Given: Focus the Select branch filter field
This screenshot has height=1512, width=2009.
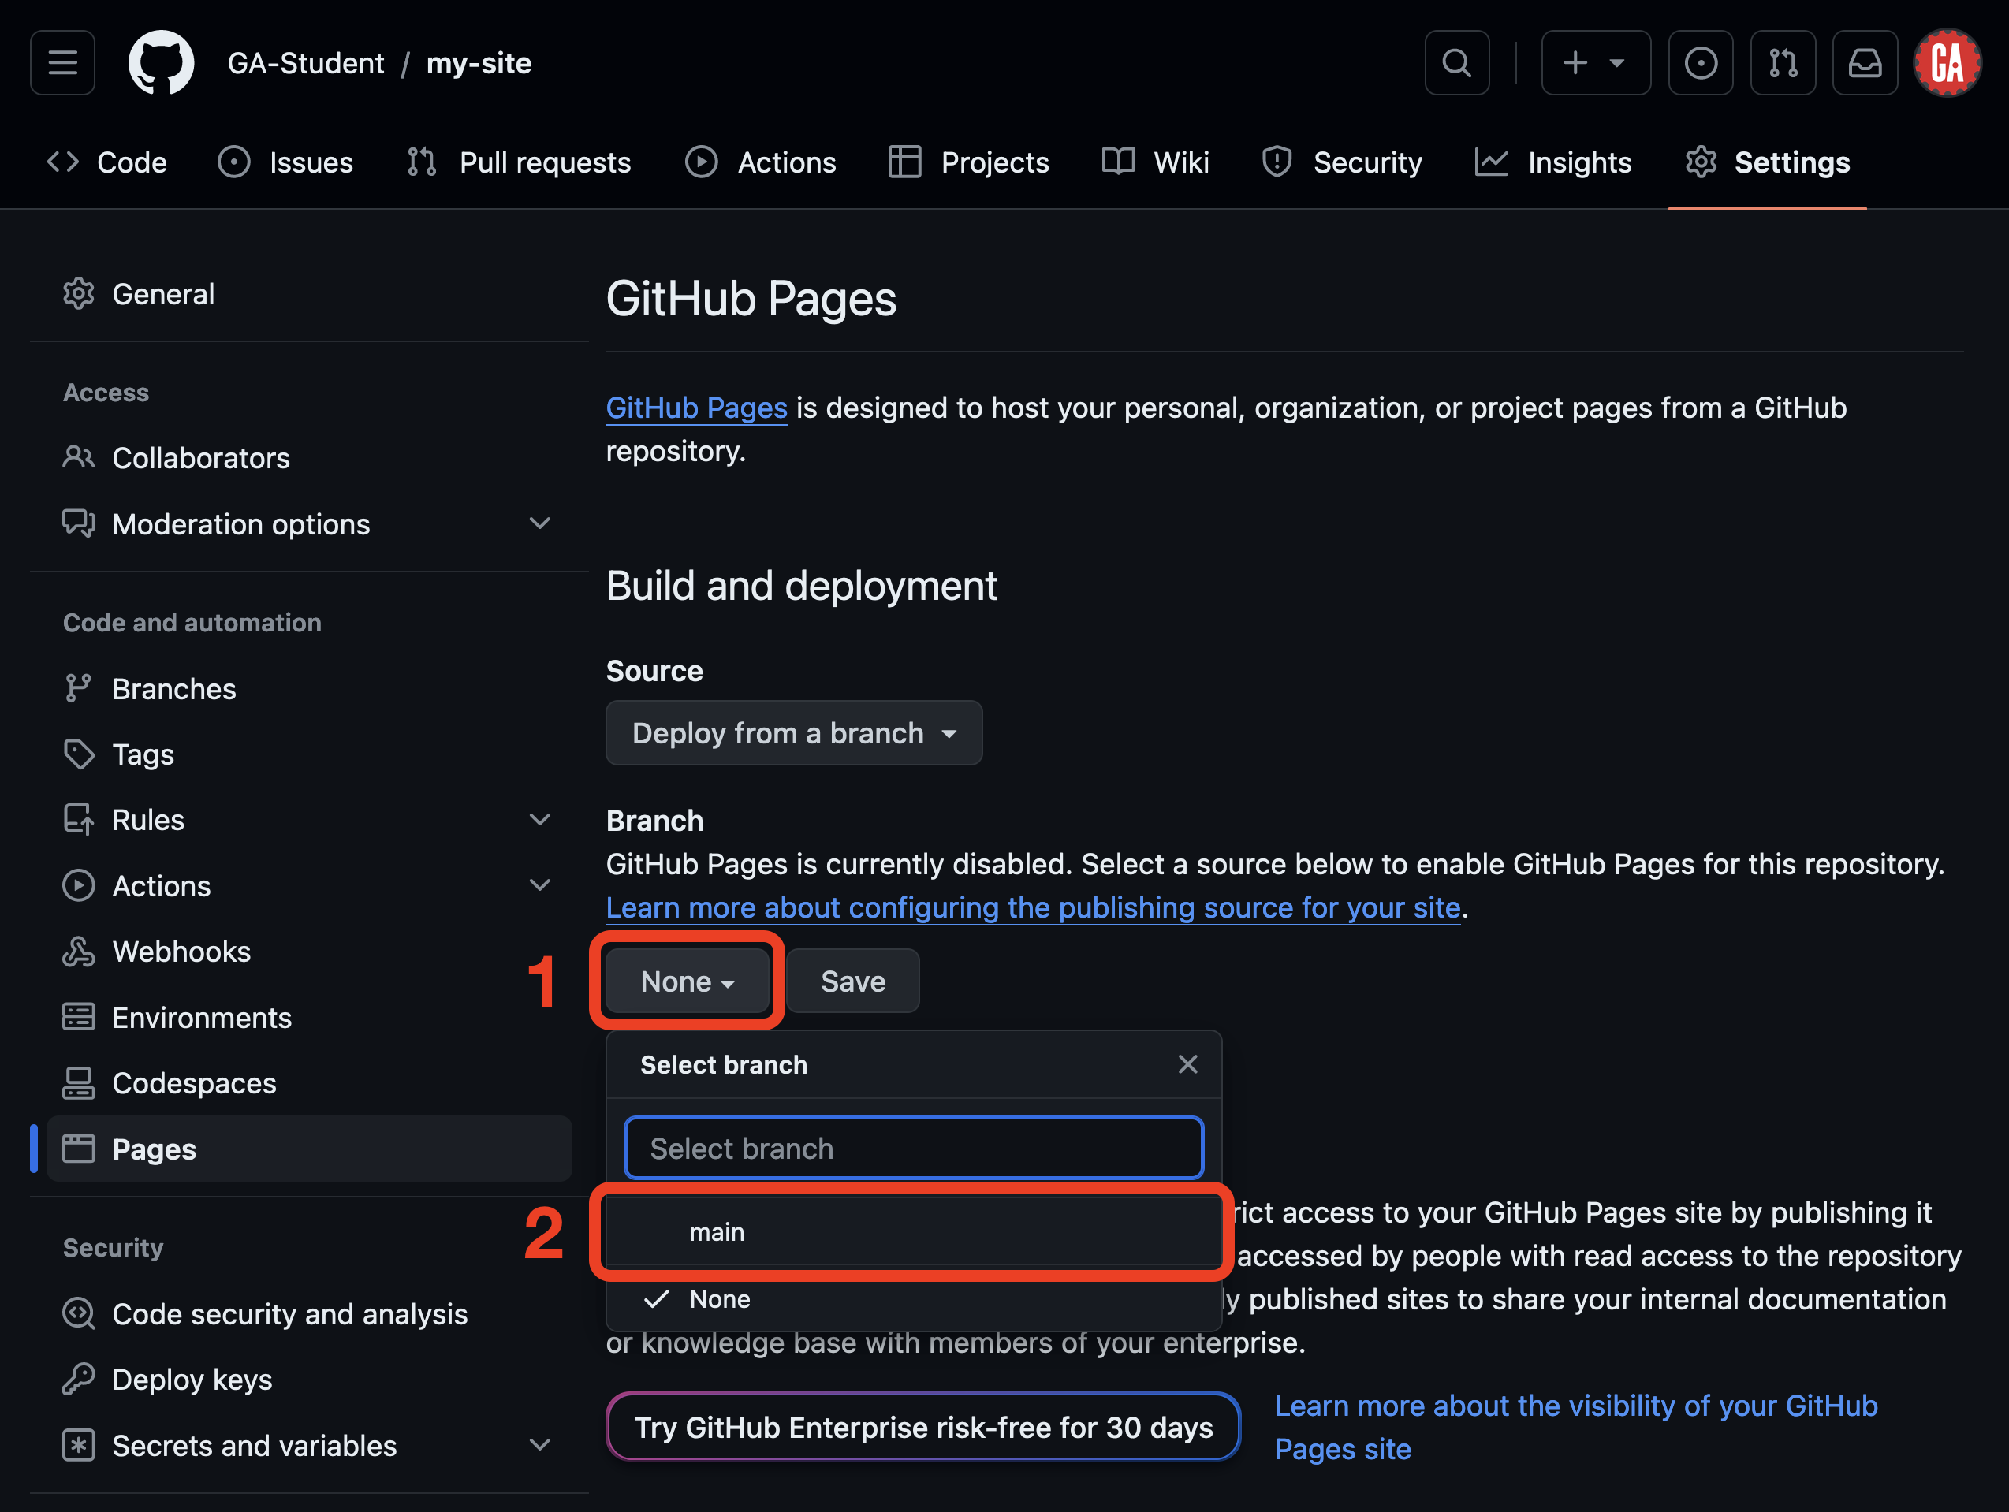Looking at the screenshot, I should click(x=913, y=1148).
